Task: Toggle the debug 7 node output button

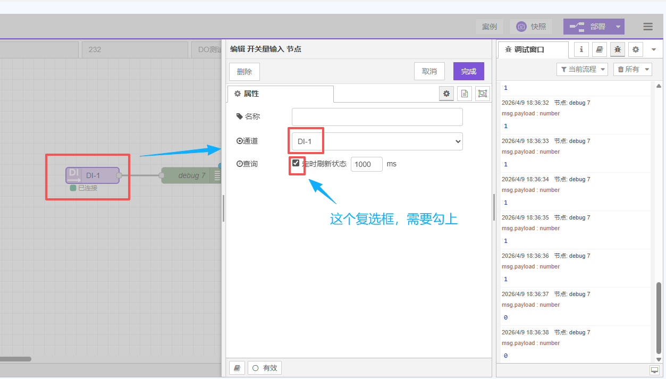Action: coord(217,175)
